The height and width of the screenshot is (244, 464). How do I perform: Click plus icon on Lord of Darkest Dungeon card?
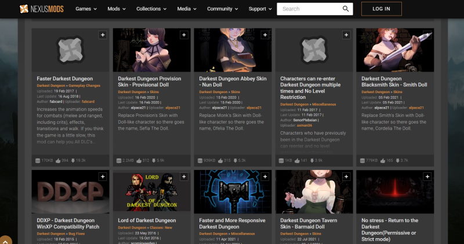point(184,176)
